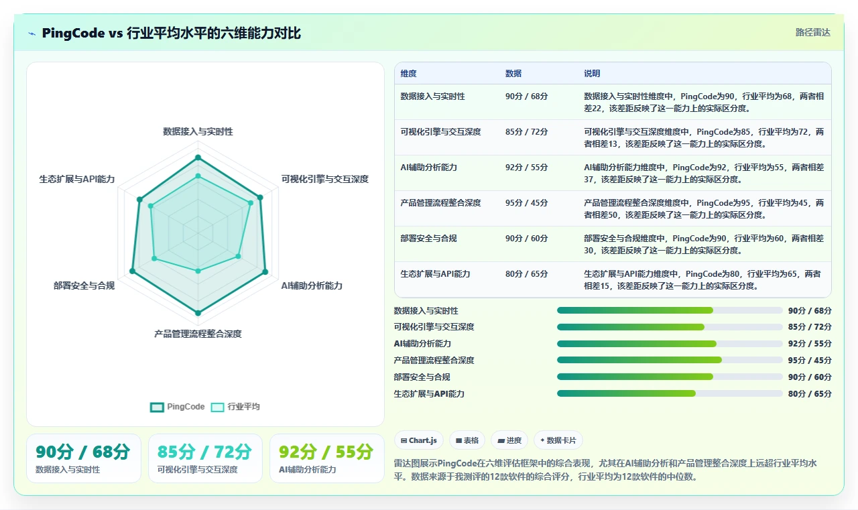This screenshot has height=510, width=858.
Task: Select the 进度 tag chip
Action: (x=509, y=440)
